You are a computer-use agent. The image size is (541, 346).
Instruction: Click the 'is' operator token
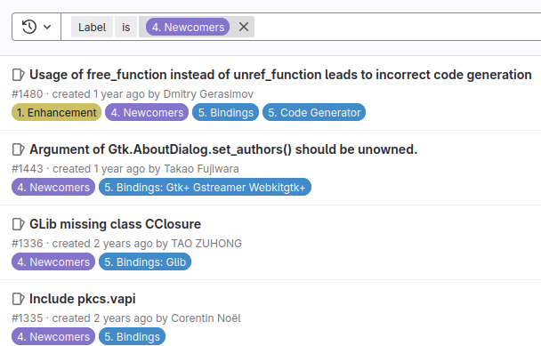(126, 27)
